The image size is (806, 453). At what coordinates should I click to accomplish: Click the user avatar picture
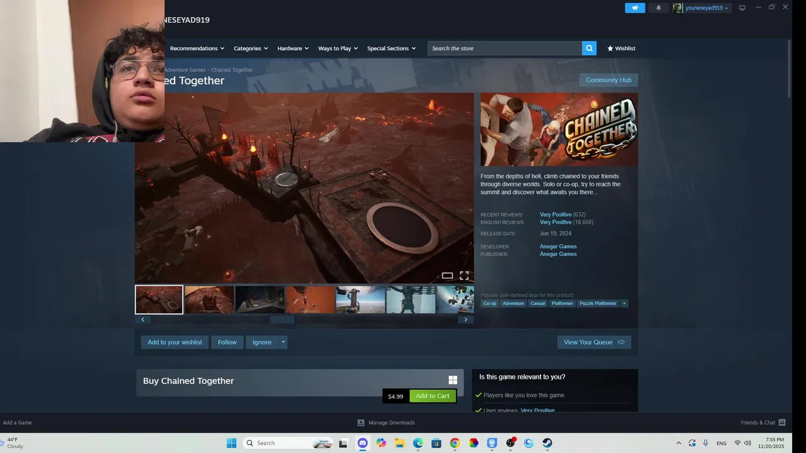click(x=678, y=8)
